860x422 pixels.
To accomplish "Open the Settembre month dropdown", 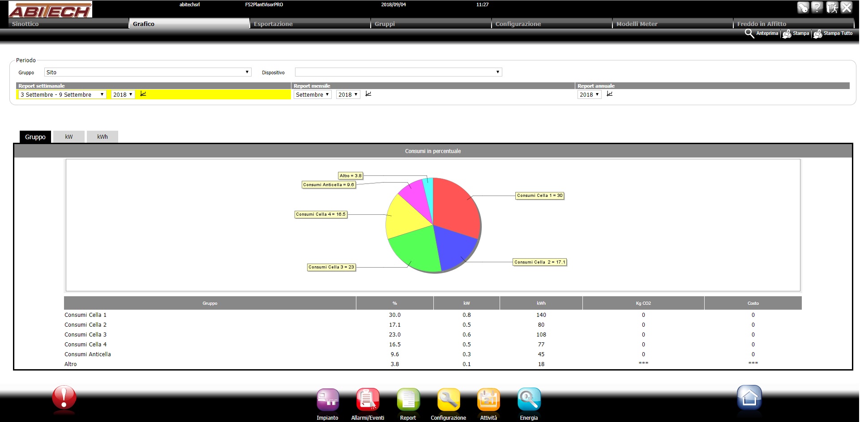I will (x=312, y=94).
